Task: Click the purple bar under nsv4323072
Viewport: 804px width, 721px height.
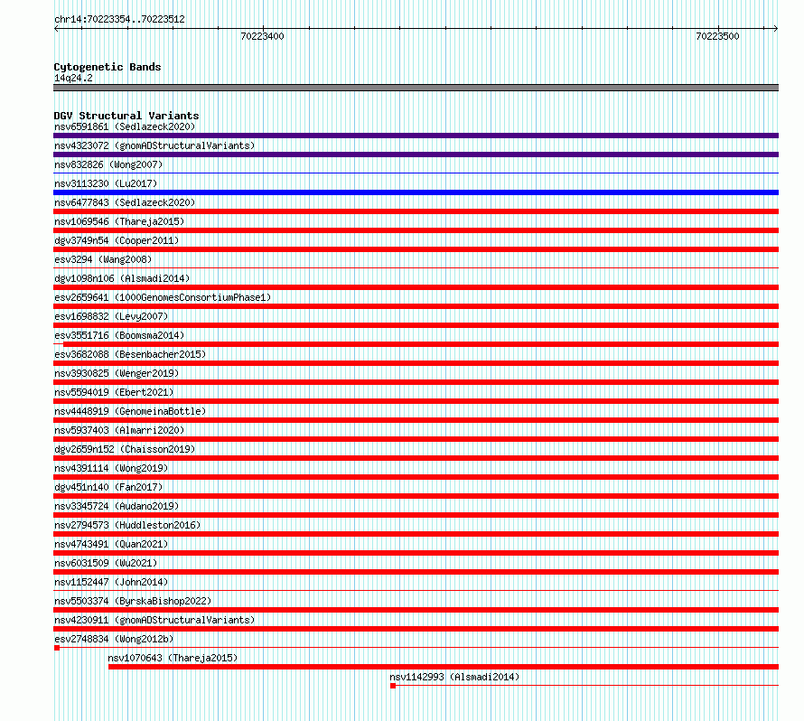Action: pos(416,154)
